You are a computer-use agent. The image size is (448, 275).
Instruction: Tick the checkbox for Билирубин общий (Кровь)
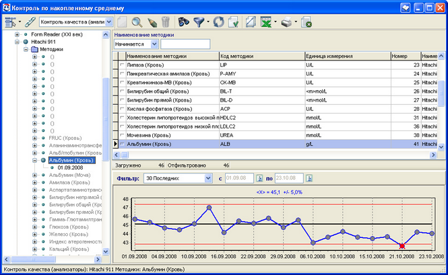click(123, 91)
